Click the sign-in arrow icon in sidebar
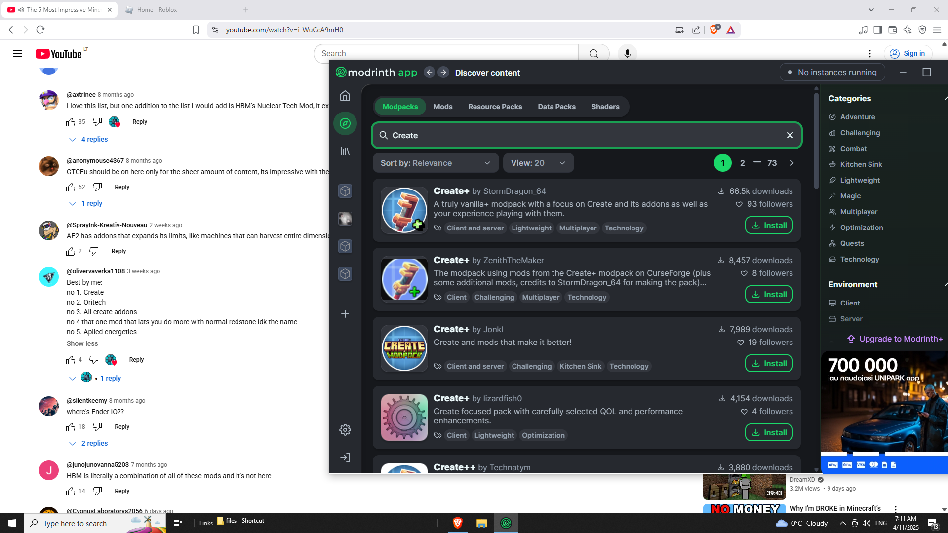This screenshot has width=948, height=533. pyautogui.click(x=345, y=457)
